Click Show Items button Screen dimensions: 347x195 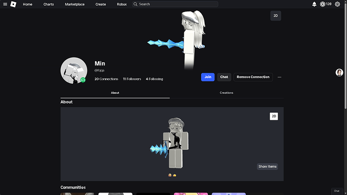[268, 166]
